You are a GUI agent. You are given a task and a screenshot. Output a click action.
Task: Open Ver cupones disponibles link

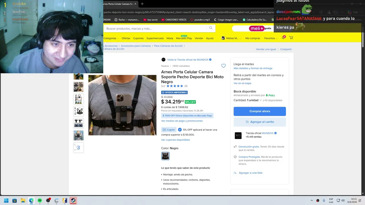(175, 140)
